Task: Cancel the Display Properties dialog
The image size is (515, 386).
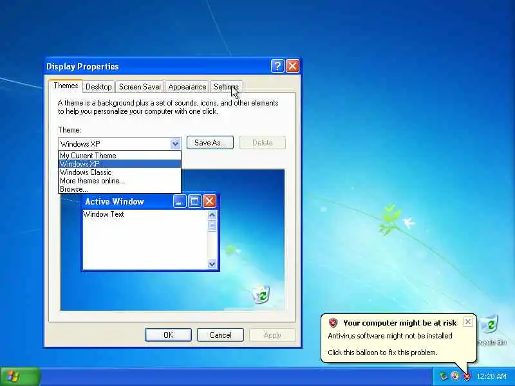Action: coord(220,335)
